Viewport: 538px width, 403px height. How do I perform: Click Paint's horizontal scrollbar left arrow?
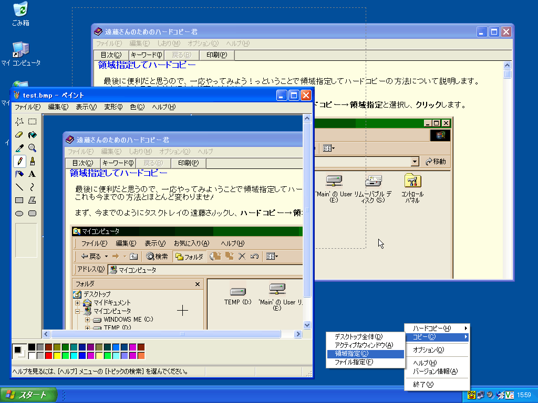click(46, 334)
